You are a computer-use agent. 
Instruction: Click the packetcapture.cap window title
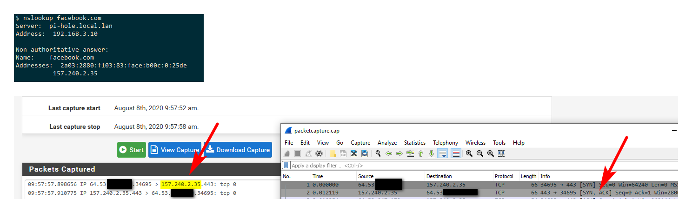(317, 131)
